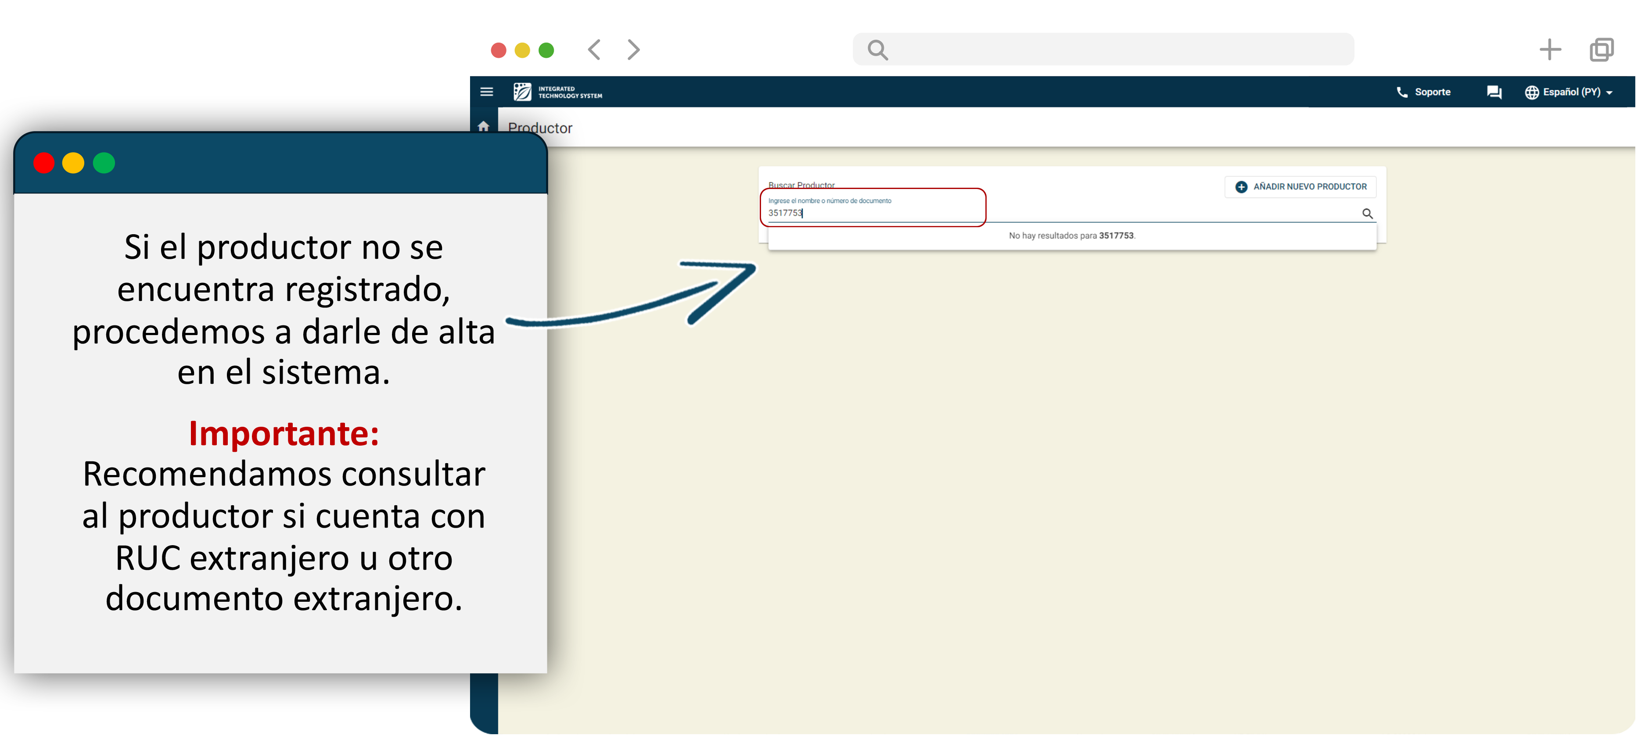Click the globe language icon
This screenshot has height=750, width=1652.
pyautogui.click(x=1531, y=92)
